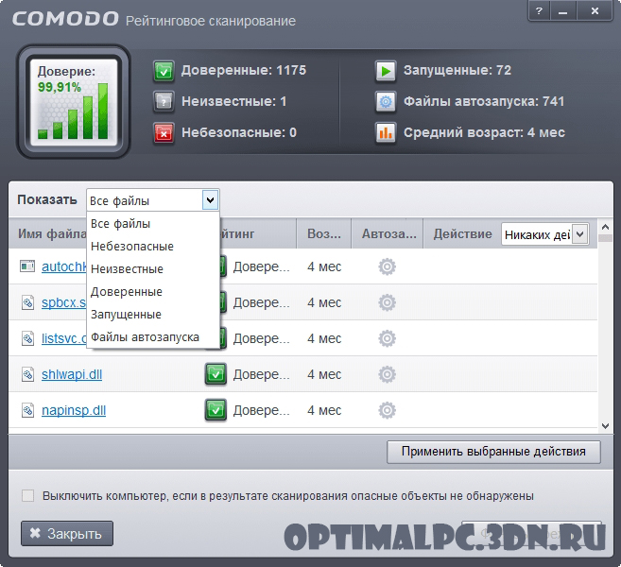The image size is (621, 567).
Task: Click the Действие column header
Action: (462, 233)
